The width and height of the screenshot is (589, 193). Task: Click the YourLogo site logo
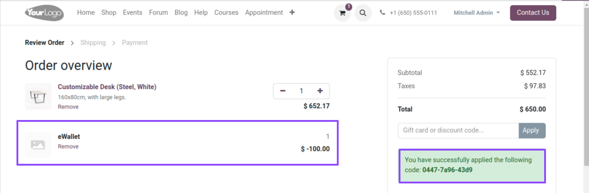coord(44,13)
